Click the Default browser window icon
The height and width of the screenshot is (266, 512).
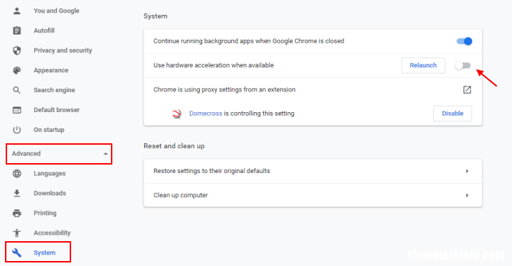(x=16, y=110)
